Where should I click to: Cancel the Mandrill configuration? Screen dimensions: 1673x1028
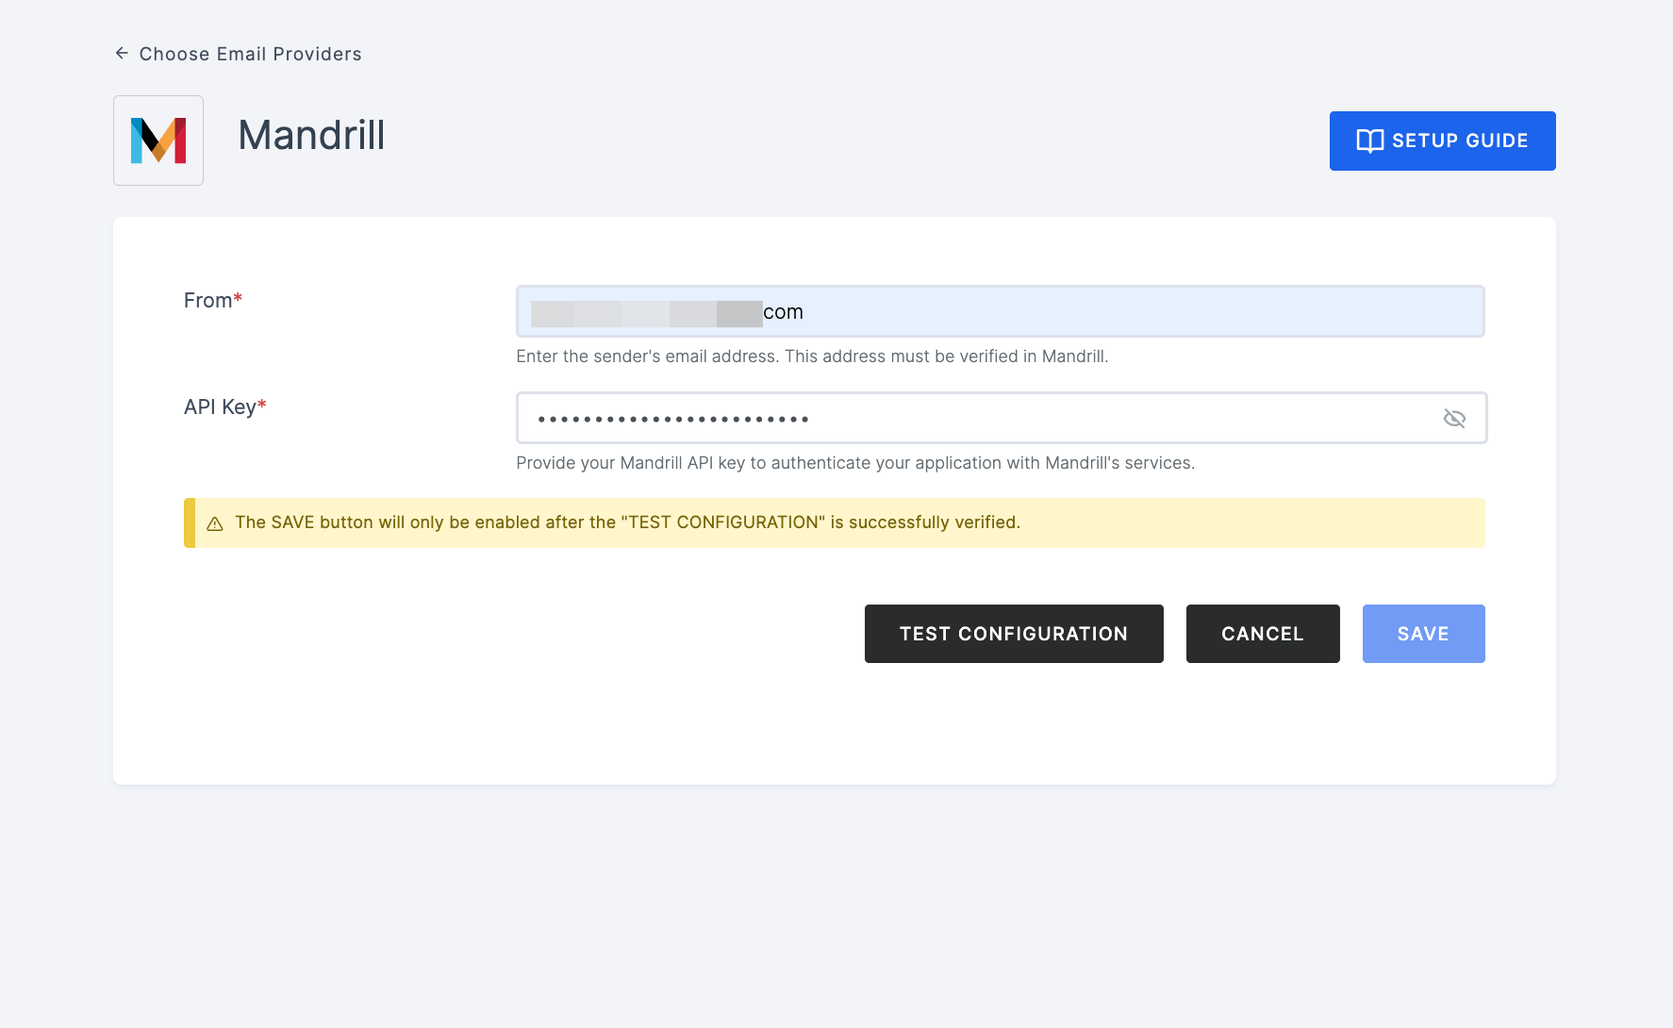[x=1263, y=634]
